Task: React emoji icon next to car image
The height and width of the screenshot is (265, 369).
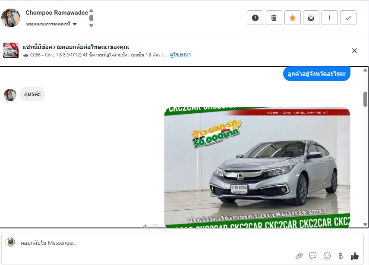Action: pyautogui.click(x=155, y=226)
